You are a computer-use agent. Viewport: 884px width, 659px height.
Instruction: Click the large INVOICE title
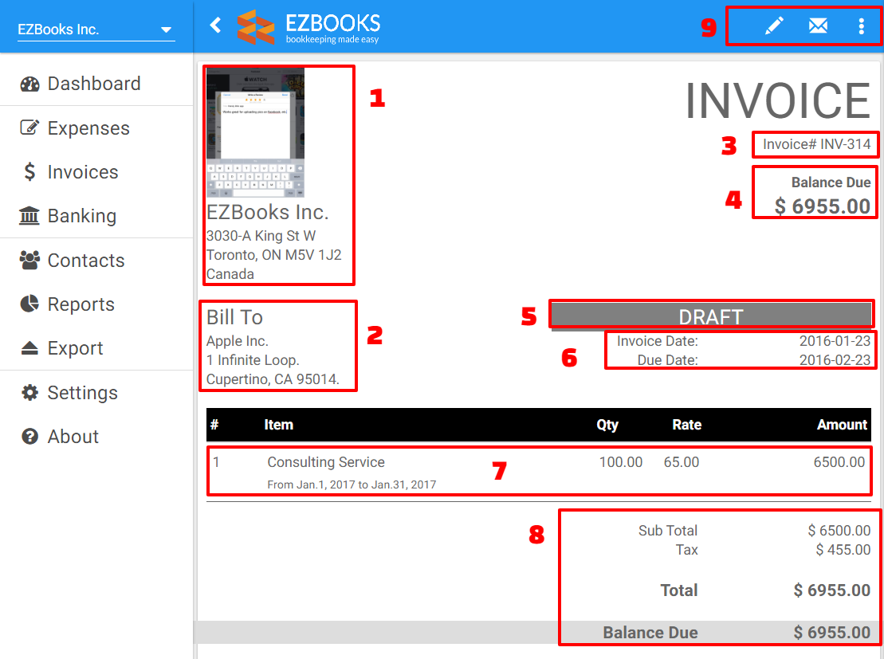click(778, 101)
